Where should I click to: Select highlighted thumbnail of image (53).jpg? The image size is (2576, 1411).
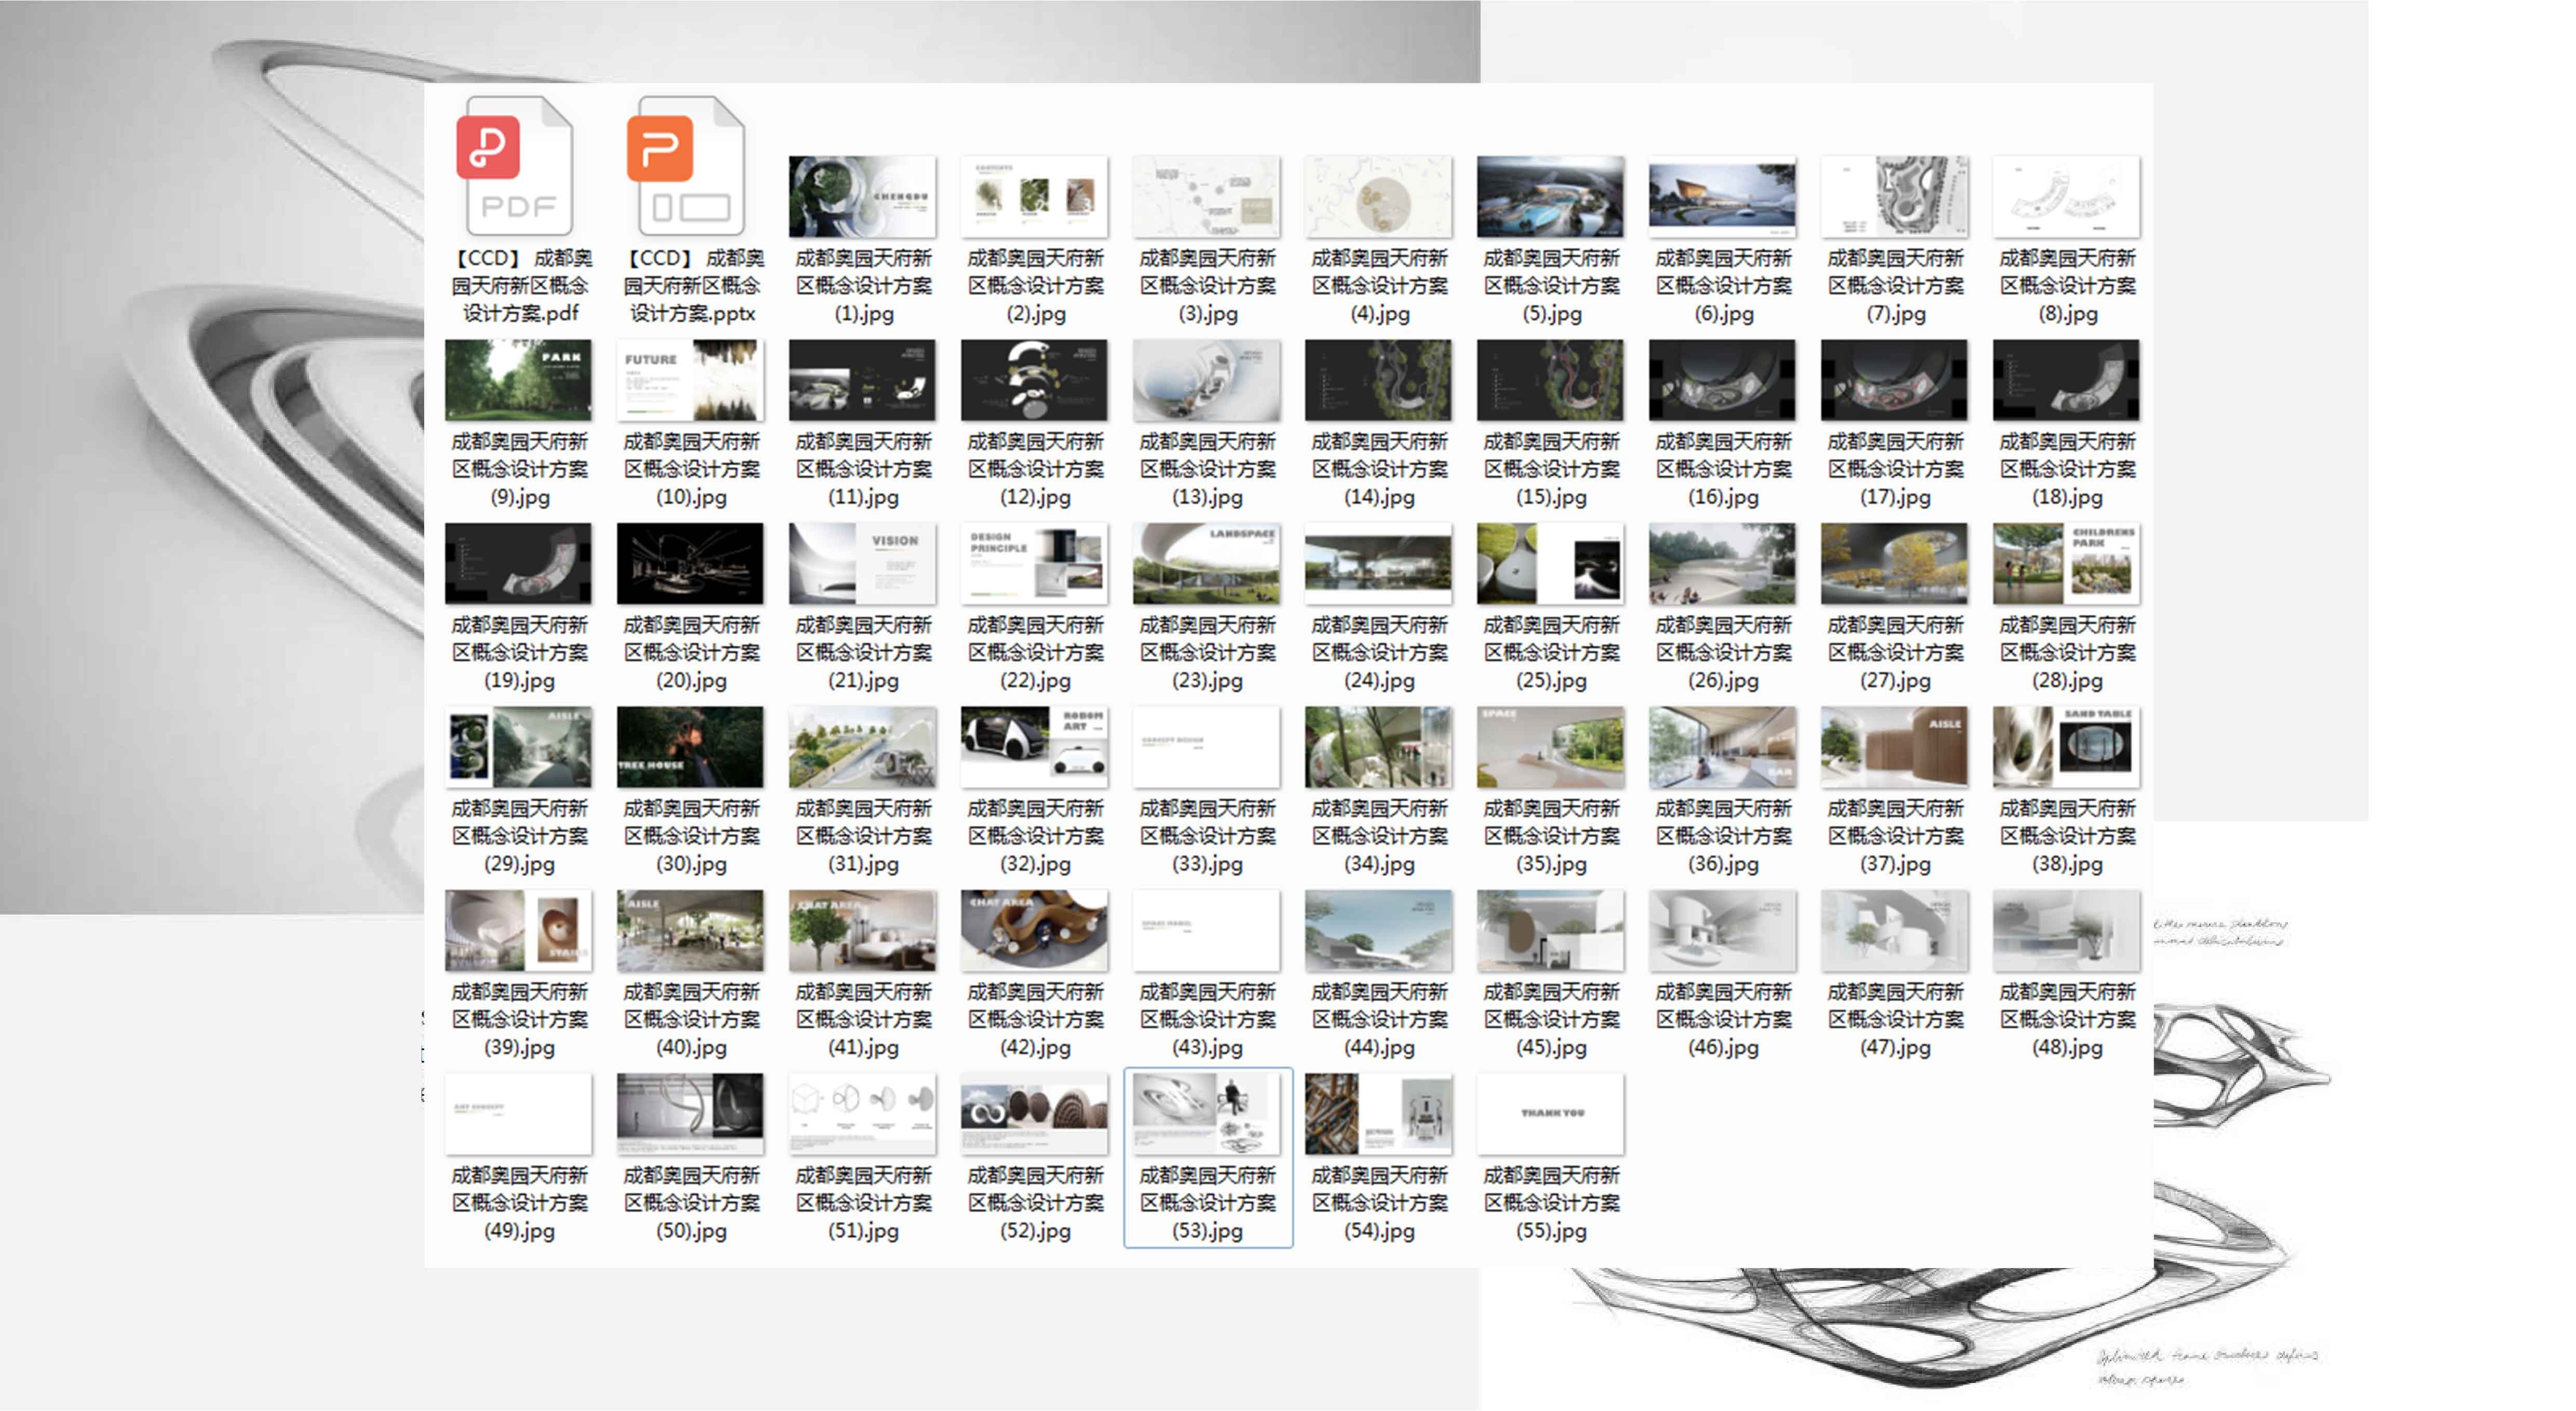[1206, 1114]
